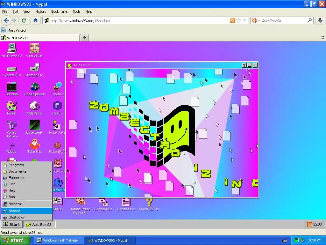Open the tab groups grid button
326x245 pixels.
click(x=323, y=38)
